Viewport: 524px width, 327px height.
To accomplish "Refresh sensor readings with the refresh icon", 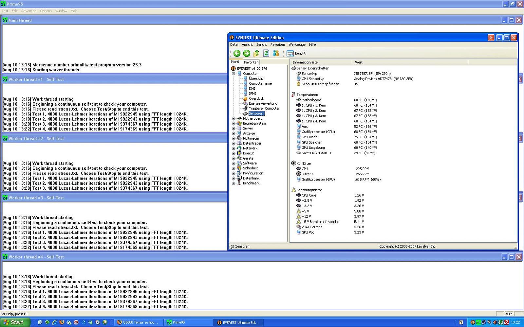I will tap(266, 53).
